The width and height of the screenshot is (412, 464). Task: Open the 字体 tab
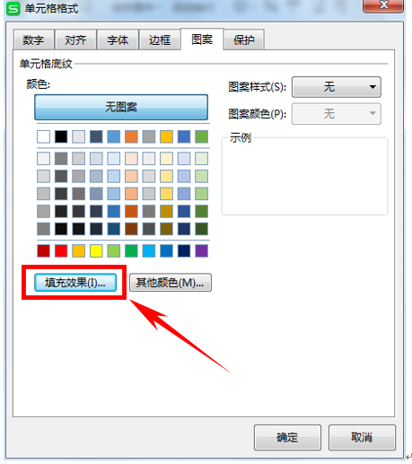pos(118,39)
